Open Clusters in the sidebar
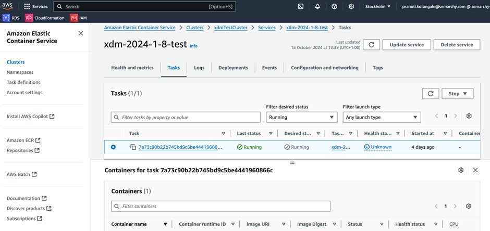The height and width of the screenshot is (231, 490). (x=16, y=62)
